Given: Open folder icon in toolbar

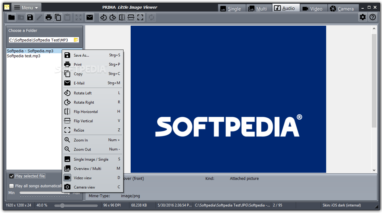Looking at the screenshot, I should click(x=11, y=17).
